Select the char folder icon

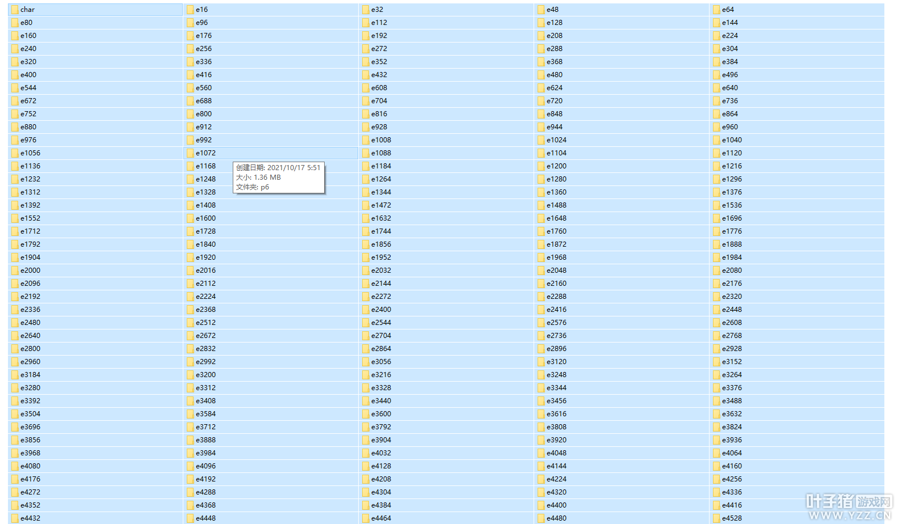[x=15, y=10]
